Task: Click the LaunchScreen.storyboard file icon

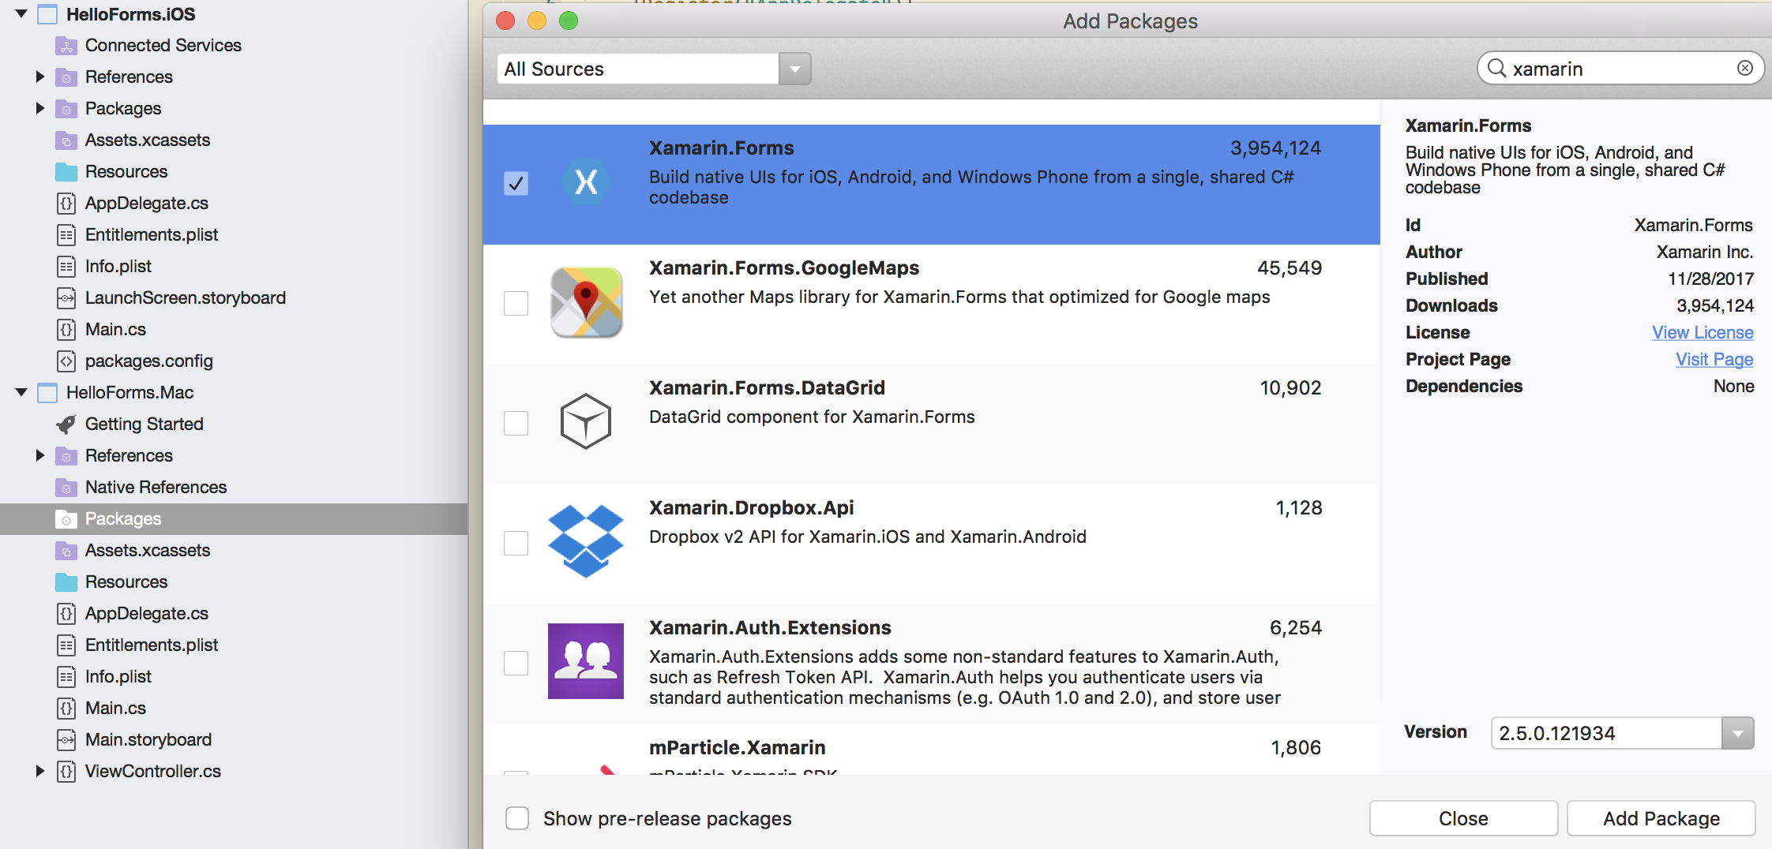Action: point(66,298)
